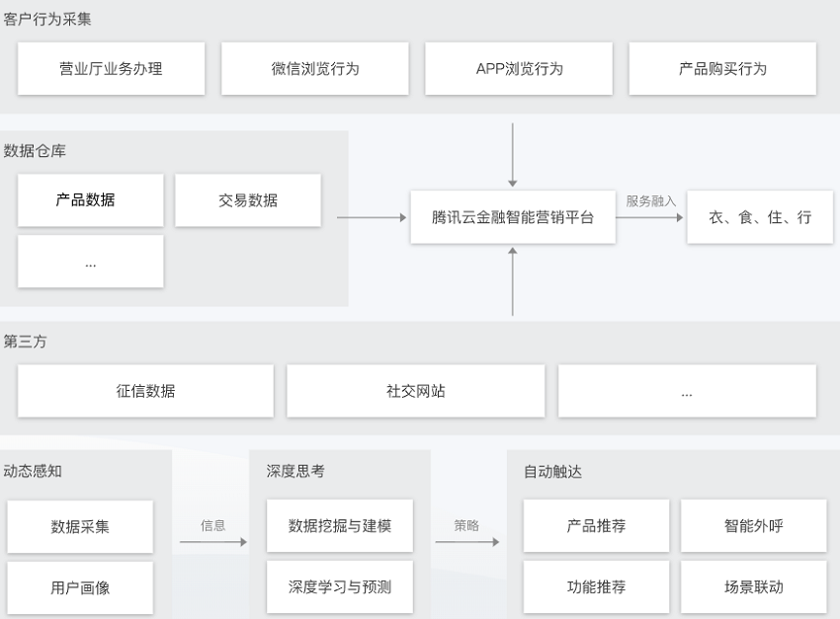Click the 第三方 section heading

tap(25, 342)
